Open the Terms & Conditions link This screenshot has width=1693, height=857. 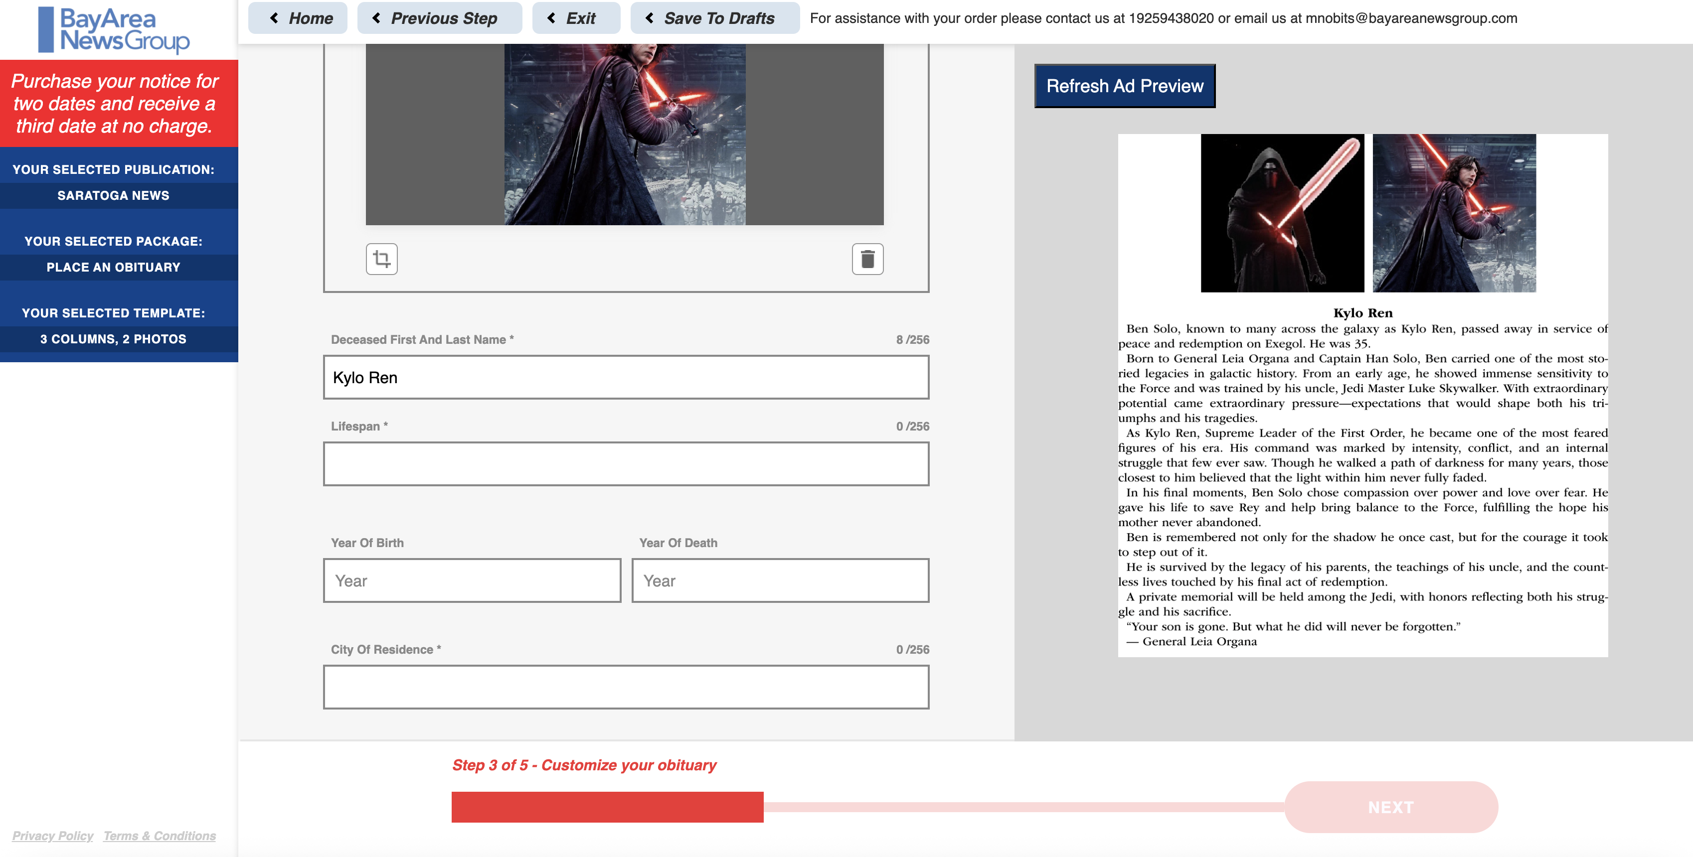(x=159, y=836)
